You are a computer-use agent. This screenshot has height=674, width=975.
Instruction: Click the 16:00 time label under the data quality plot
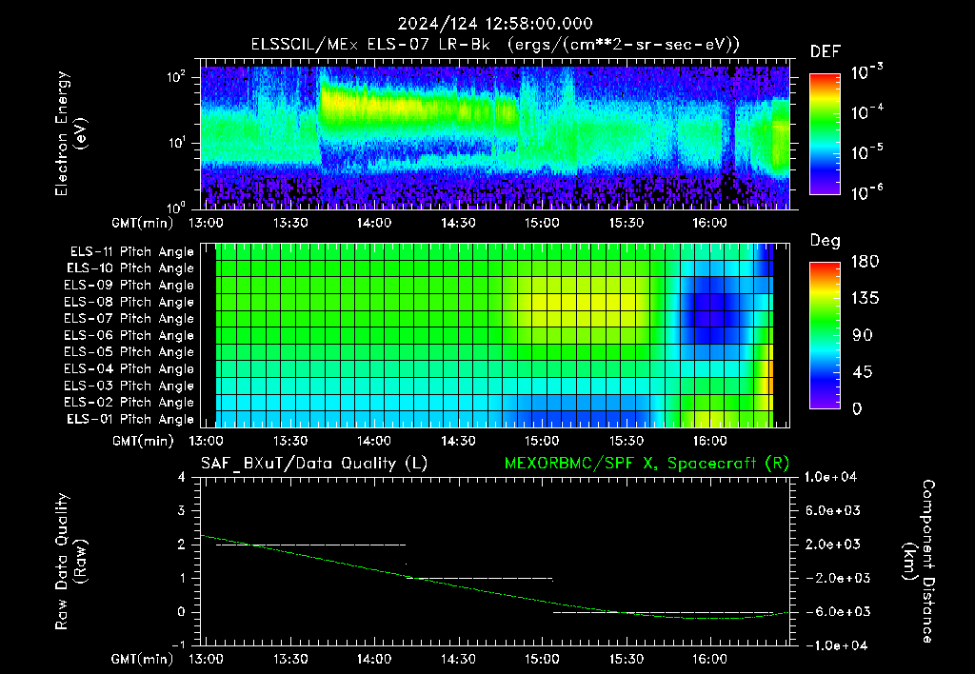point(709,659)
